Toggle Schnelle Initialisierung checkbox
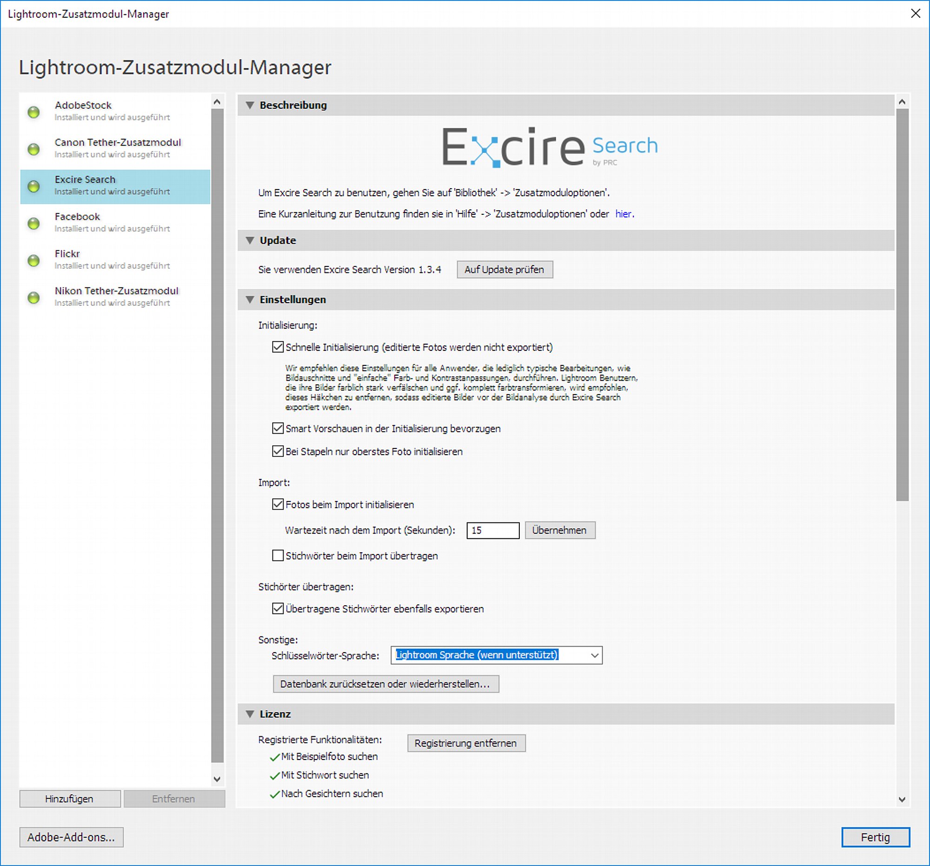Viewport: 930px width, 866px height. [x=278, y=347]
